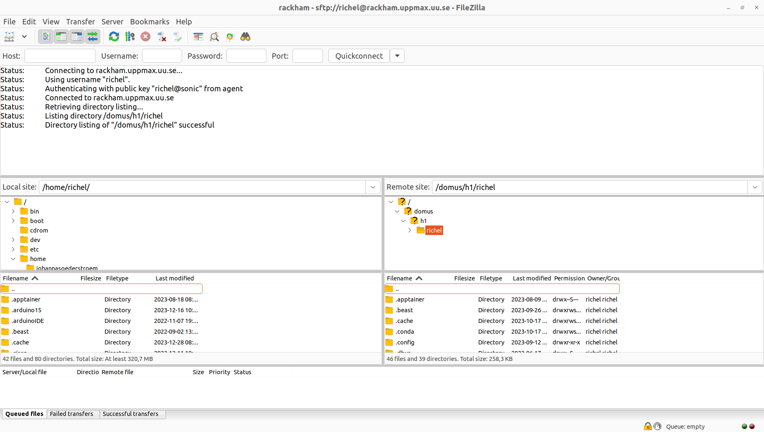Collapse the local home folder

pyautogui.click(x=13, y=259)
